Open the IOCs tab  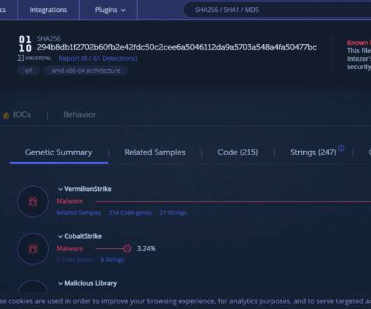(x=22, y=115)
